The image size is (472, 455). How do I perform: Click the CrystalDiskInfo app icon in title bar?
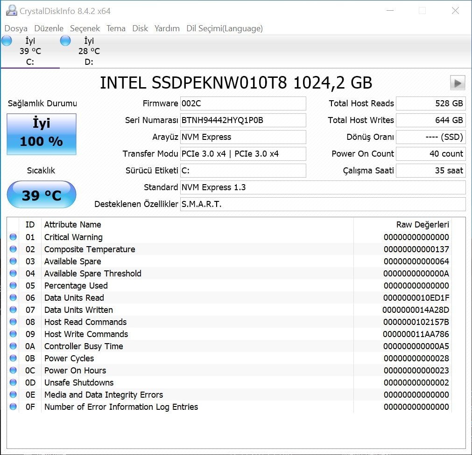(x=11, y=11)
